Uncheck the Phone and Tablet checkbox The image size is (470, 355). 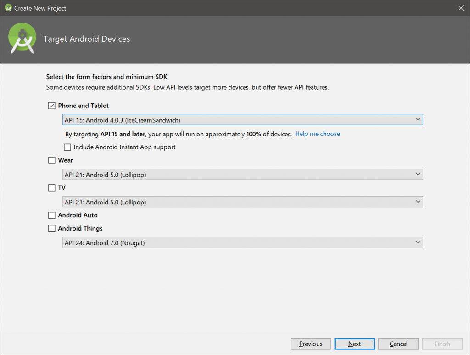52,106
